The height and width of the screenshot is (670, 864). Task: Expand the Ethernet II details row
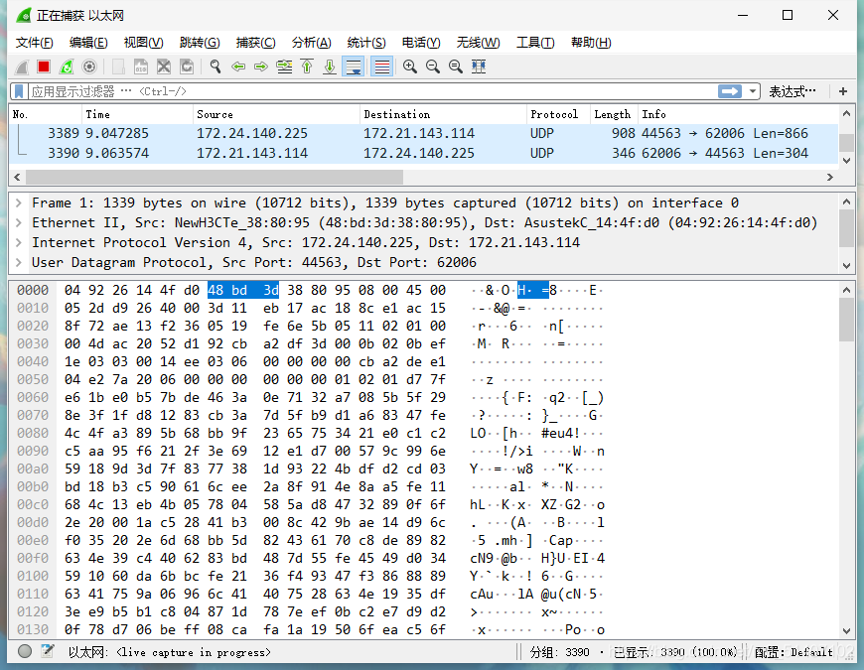point(19,223)
